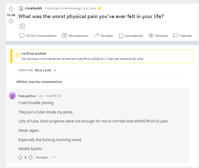The image size is (199, 168).
Task: Open the three-dot comment options menu
Action: 54,157
